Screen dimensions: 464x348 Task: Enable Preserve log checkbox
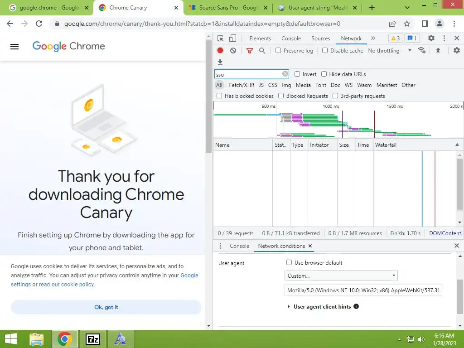(x=278, y=50)
